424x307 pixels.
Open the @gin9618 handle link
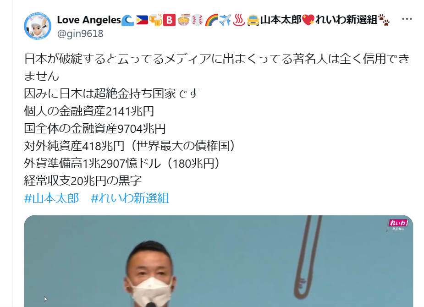coord(80,33)
